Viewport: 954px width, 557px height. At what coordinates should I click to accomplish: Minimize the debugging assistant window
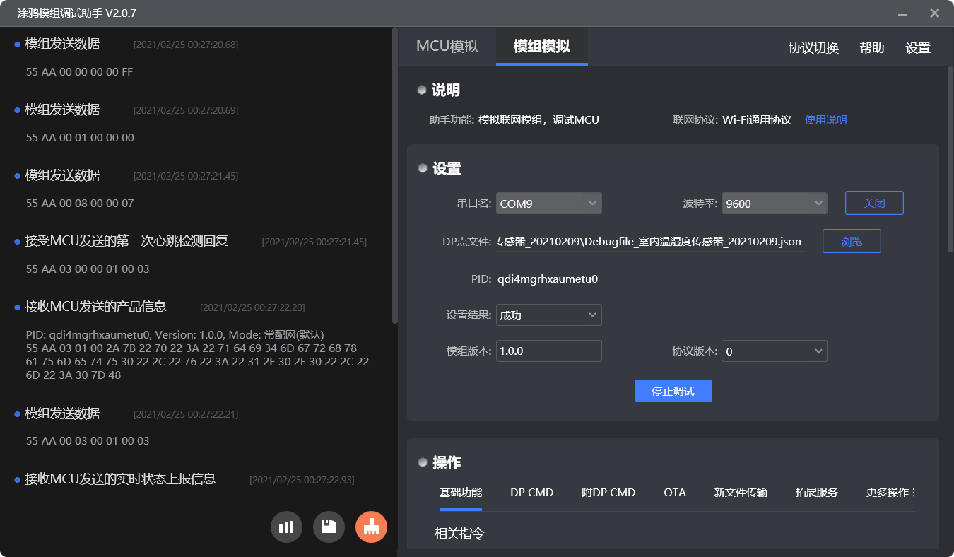pyautogui.click(x=902, y=13)
